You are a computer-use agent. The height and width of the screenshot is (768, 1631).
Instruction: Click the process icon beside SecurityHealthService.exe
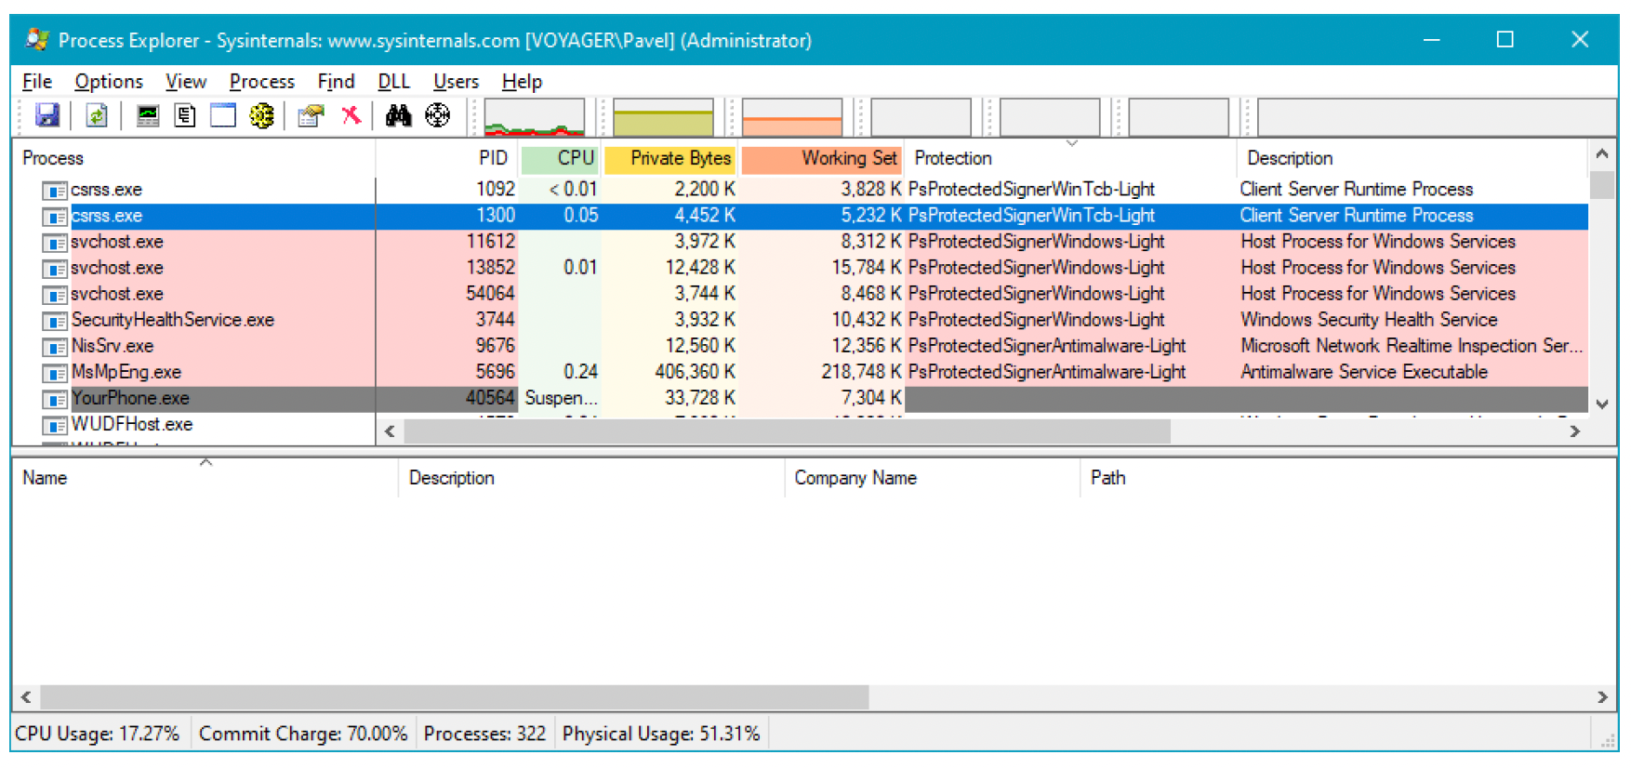(x=55, y=321)
